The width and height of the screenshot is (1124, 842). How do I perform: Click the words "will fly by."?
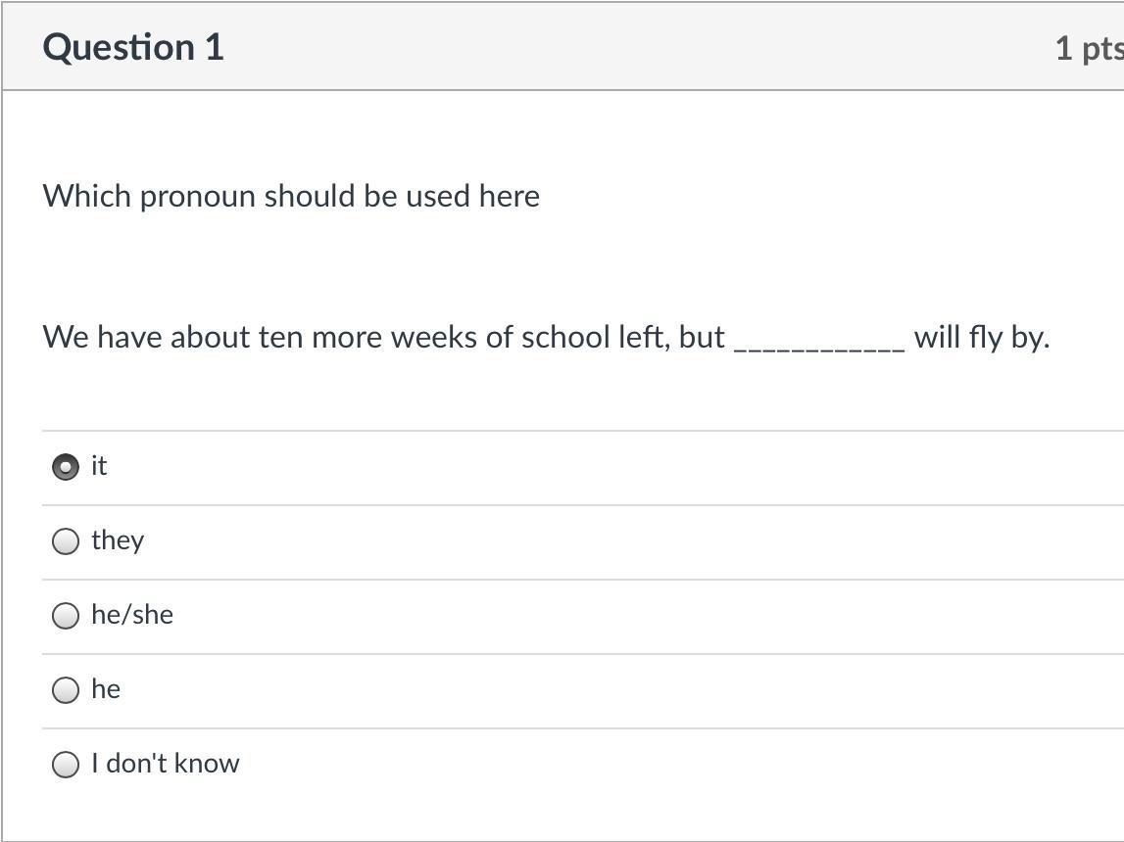(x=981, y=338)
